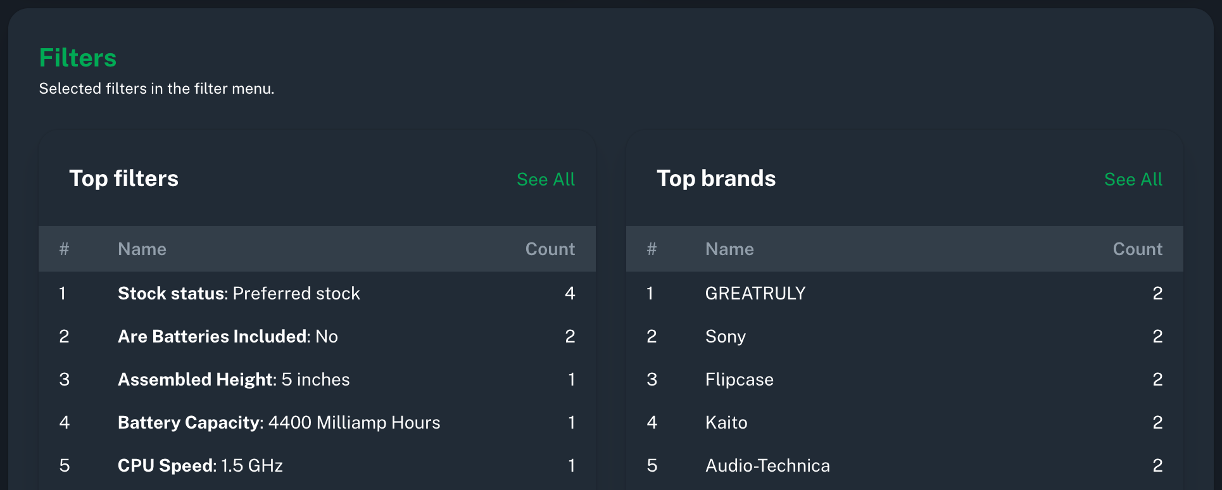
Task: Select the Are Batteries Included: No row
Action: pyautogui.click(x=228, y=337)
